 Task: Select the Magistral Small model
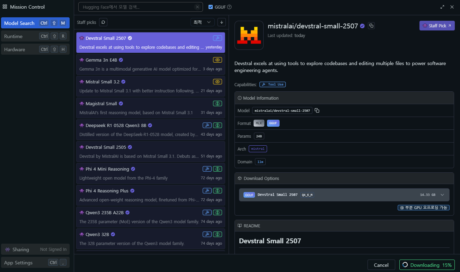click(151, 108)
